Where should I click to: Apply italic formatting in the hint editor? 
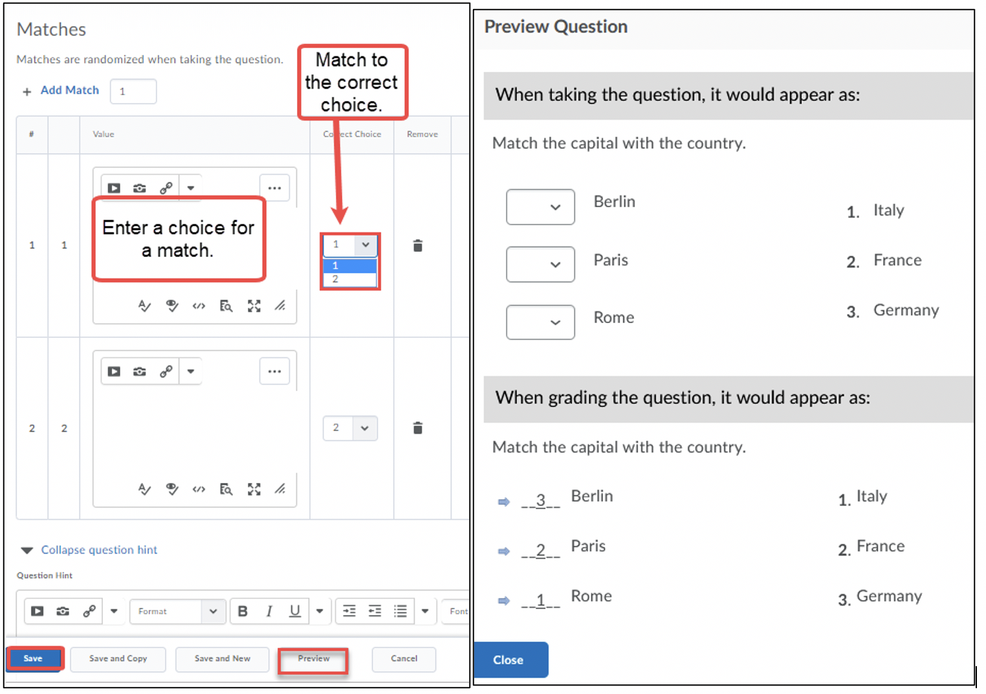click(x=269, y=611)
